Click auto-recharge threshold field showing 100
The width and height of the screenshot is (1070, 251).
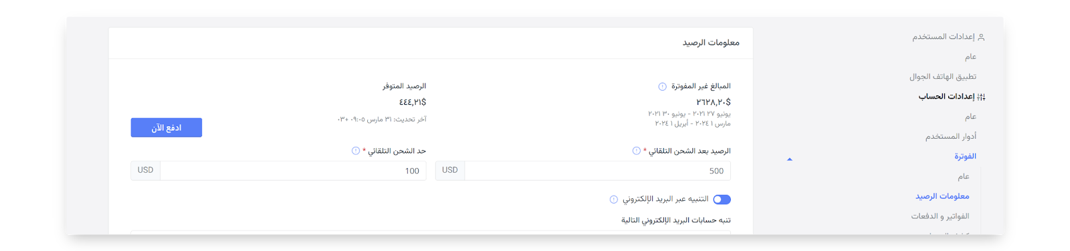point(293,171)
